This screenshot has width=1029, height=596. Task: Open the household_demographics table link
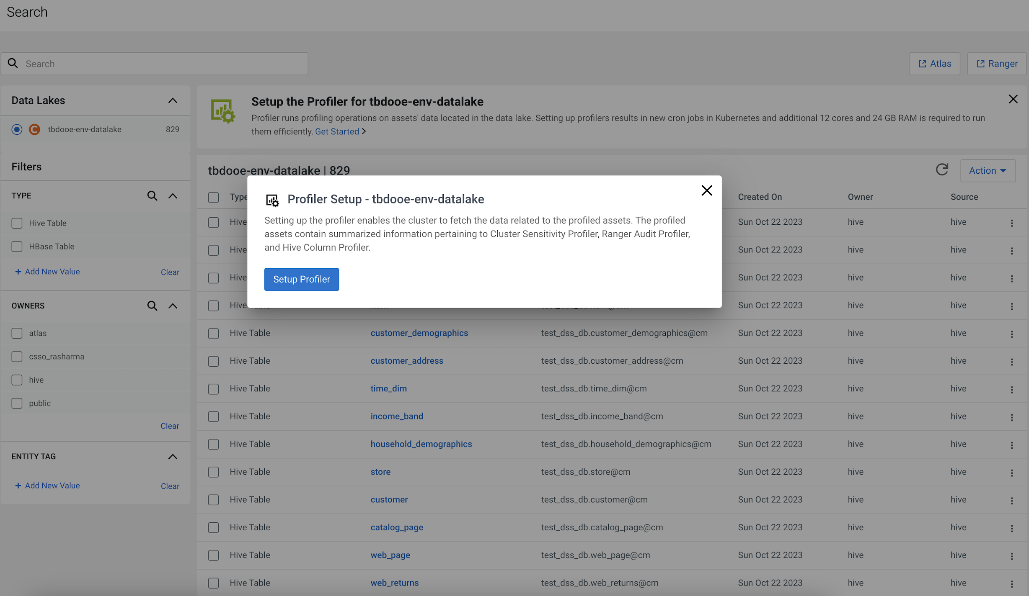[x=421, y=444]
